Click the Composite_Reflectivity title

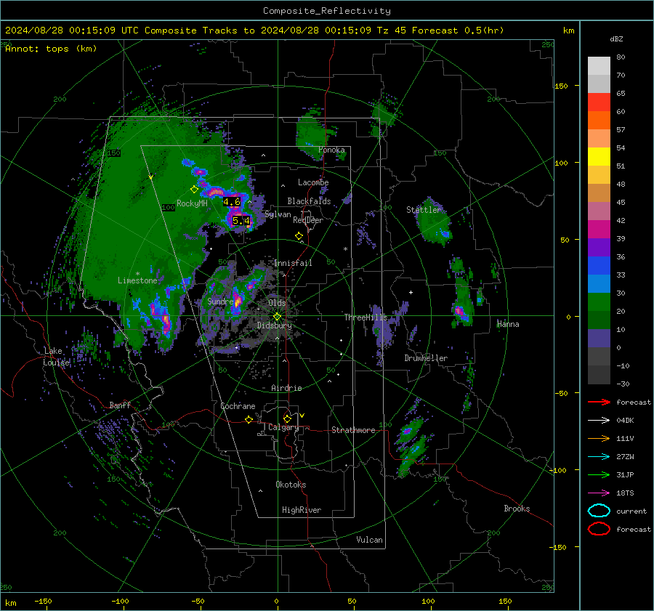point(327,11)
